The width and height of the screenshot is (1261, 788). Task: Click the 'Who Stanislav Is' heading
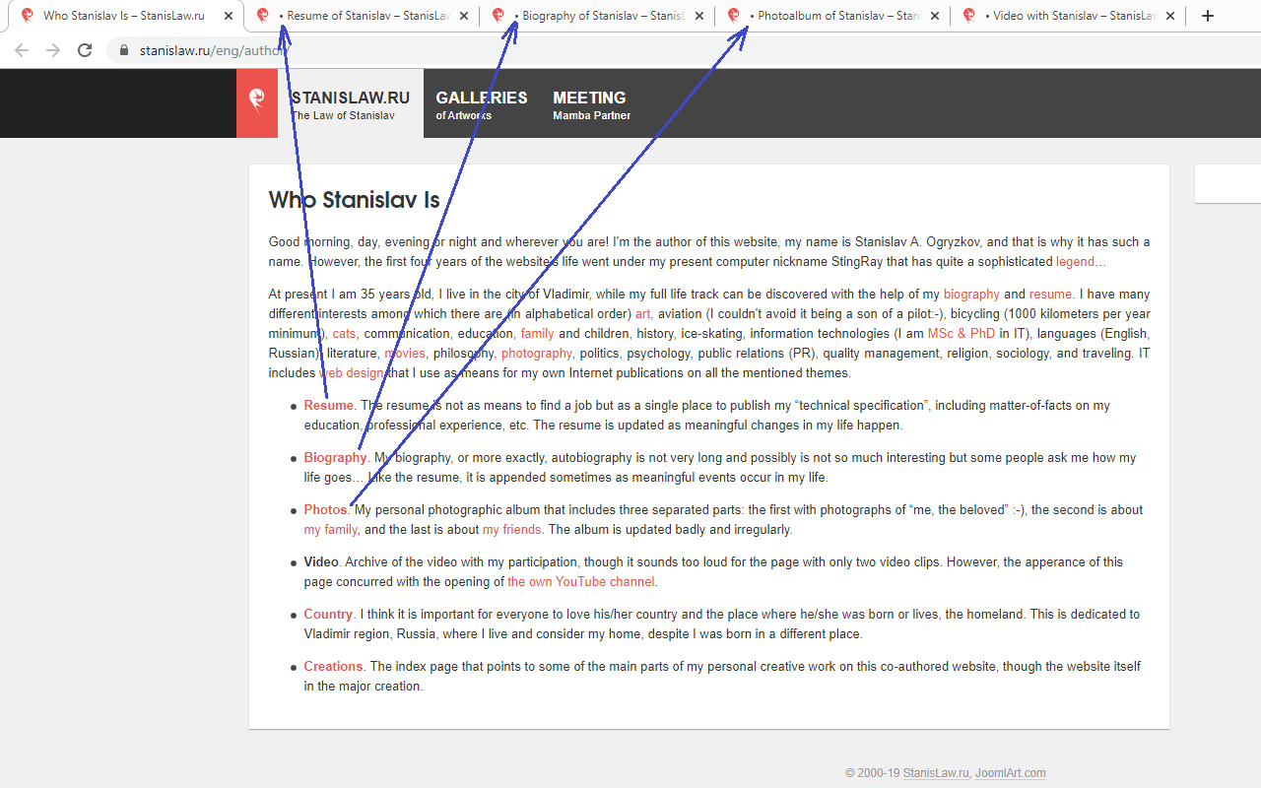tap(355, 200)
